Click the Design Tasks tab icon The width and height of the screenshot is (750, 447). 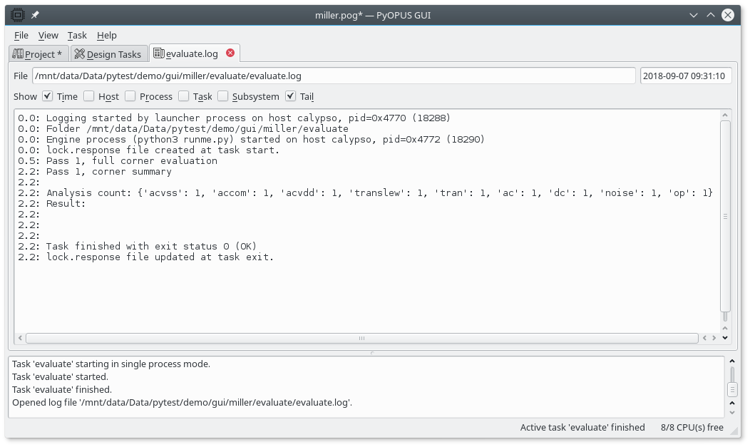[x=80, y=54]
